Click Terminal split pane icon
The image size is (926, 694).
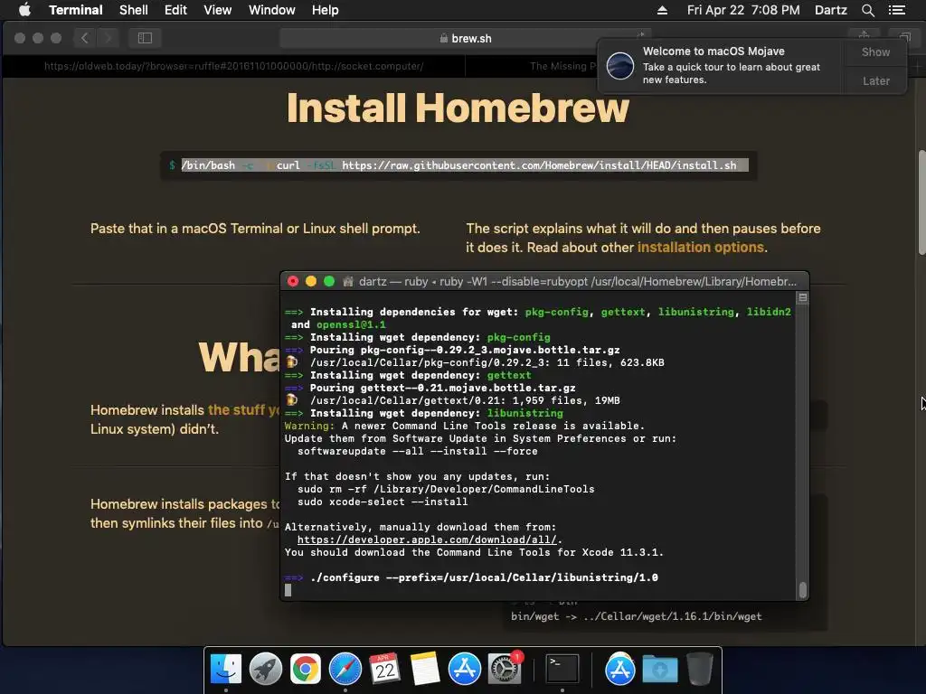coord(803,298)
